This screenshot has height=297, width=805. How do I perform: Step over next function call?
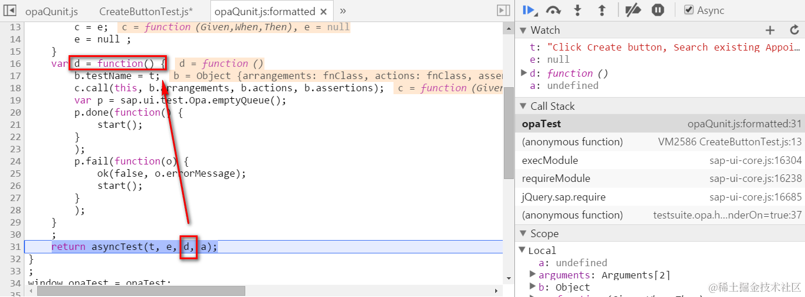(x=553, y=10)
